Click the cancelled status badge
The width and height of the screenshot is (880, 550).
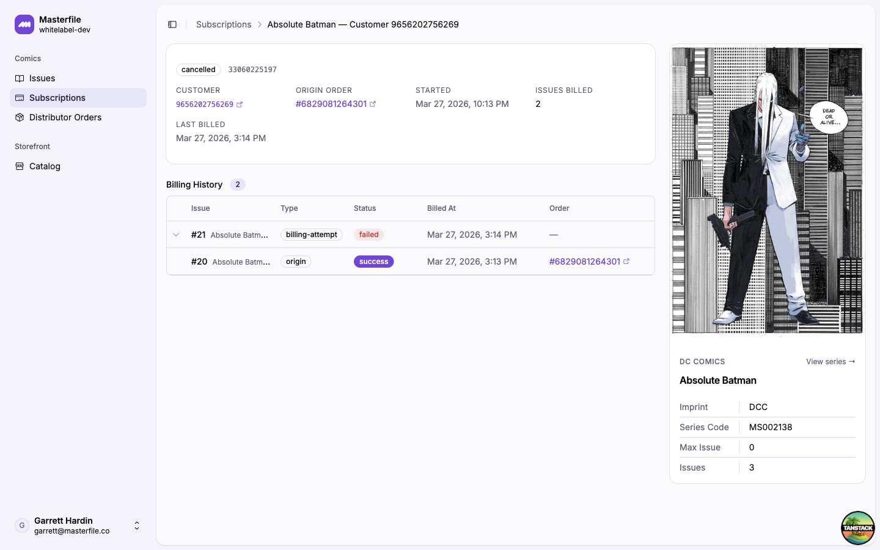click(199, 70)
